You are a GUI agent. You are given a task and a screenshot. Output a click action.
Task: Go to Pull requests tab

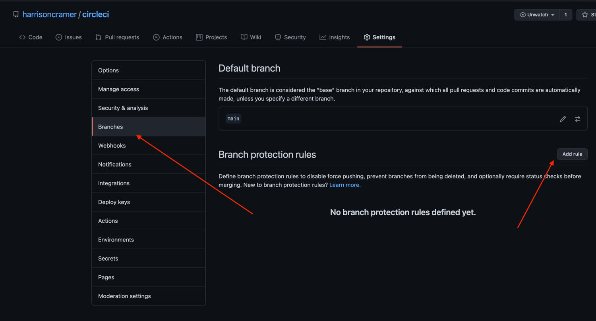coord(117,37)
